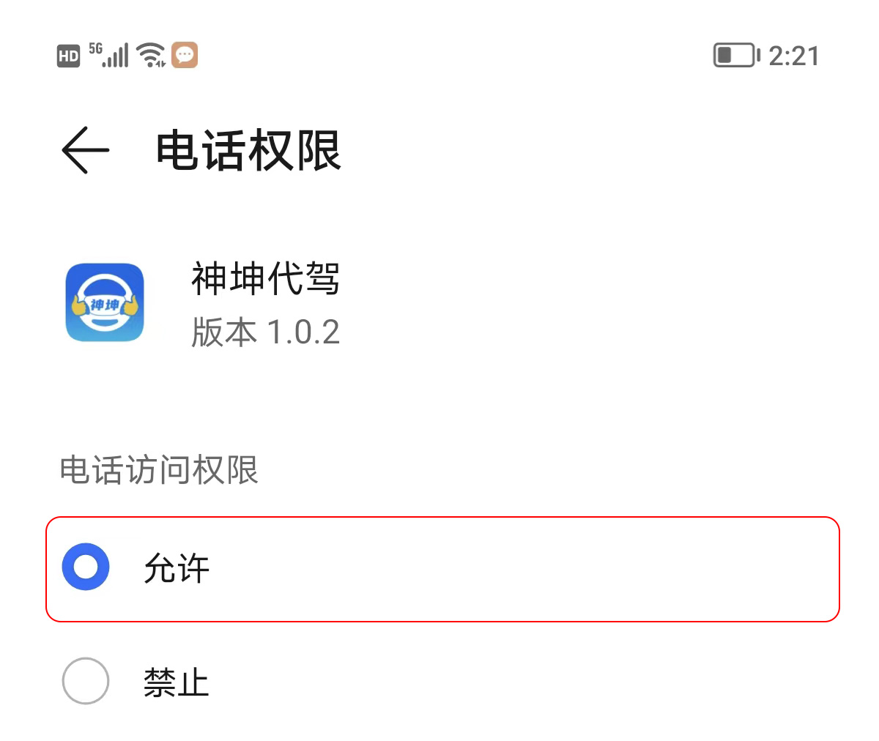
Task: Tap the back arrow icon
Action: click(x=85, y=150)
